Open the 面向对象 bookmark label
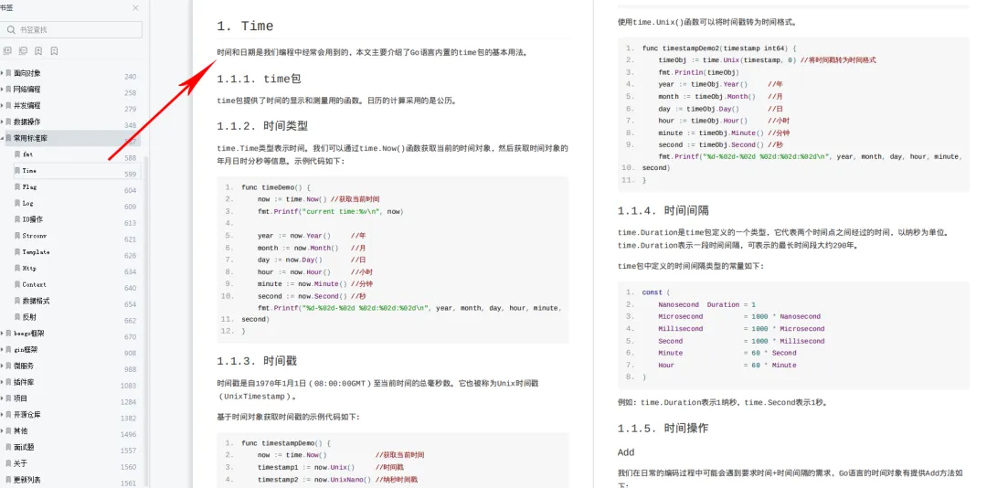Image resolution: width=987 pixels, height=488 pixels. [x=27, y=73]
